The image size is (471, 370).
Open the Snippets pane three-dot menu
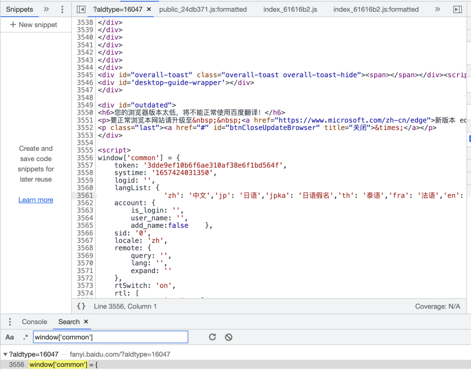coord(62,9)
